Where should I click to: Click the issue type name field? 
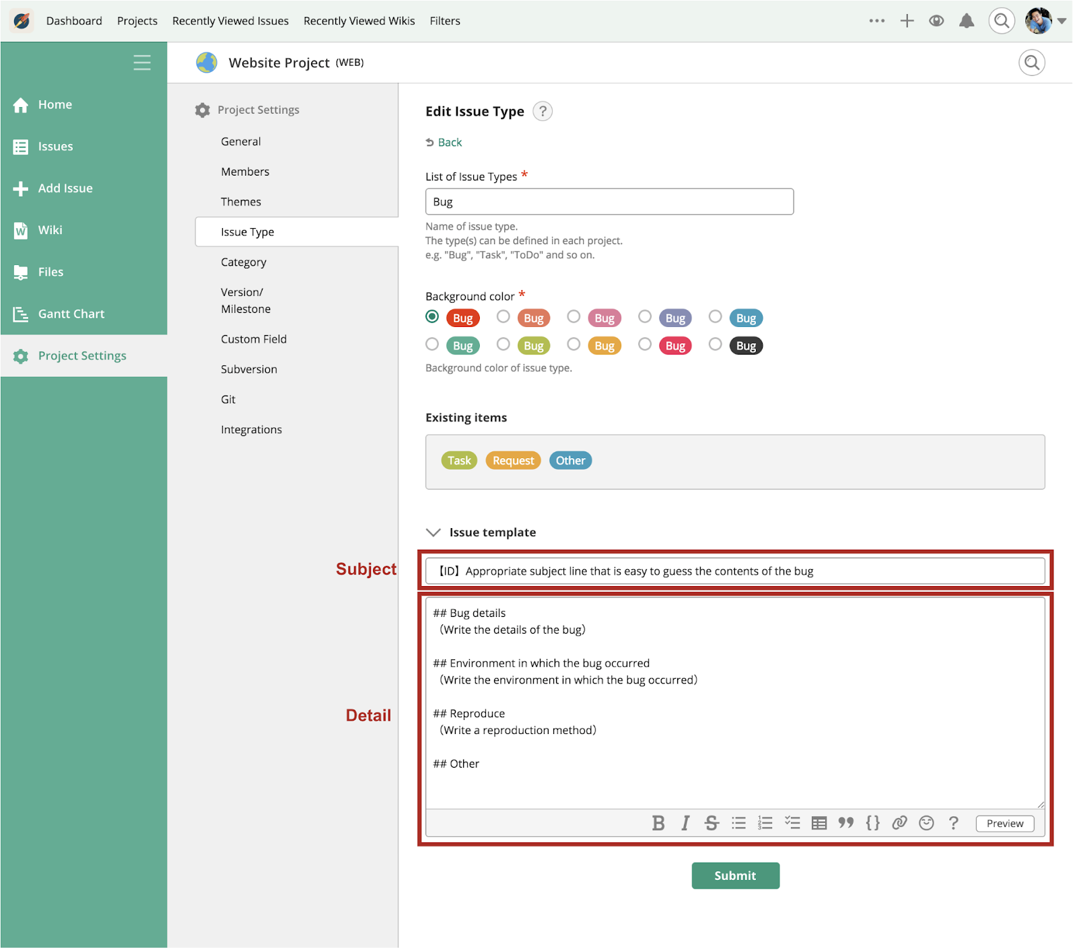(x=609, y=202)
